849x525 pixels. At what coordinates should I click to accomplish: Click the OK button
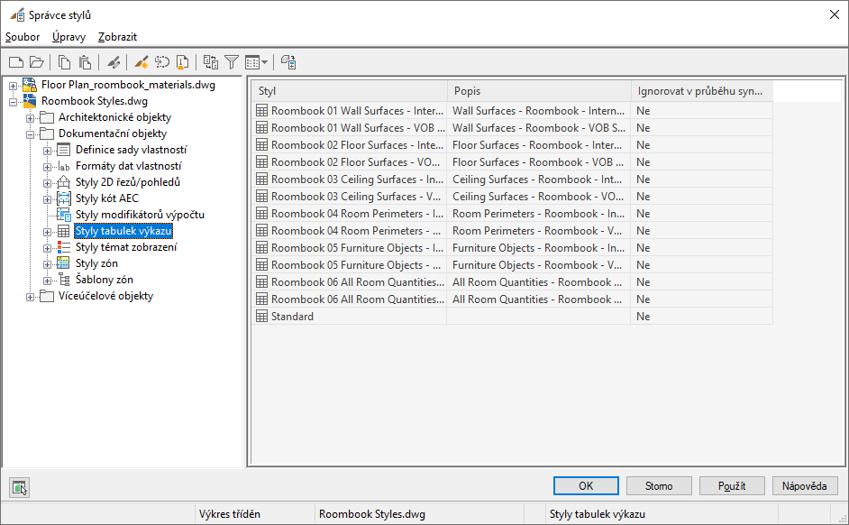click(x=586, y=486)
